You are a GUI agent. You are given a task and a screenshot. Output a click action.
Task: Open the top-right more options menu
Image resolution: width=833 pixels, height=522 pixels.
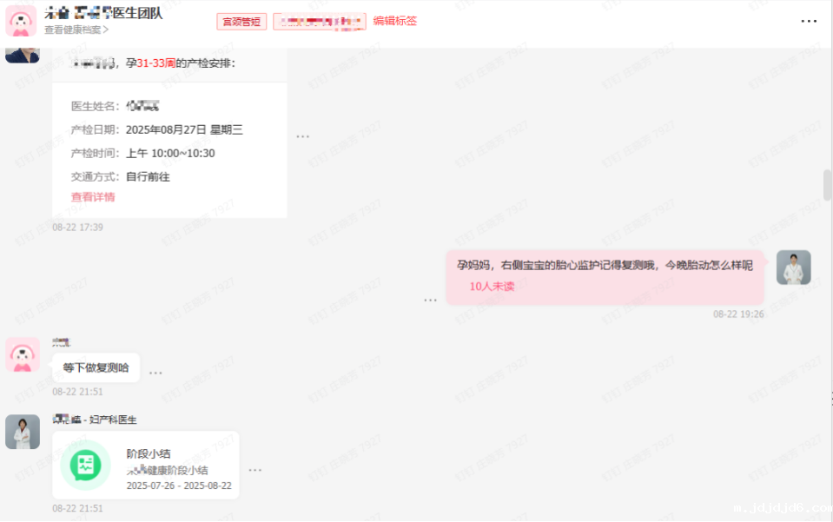click(x=809, y=21)
